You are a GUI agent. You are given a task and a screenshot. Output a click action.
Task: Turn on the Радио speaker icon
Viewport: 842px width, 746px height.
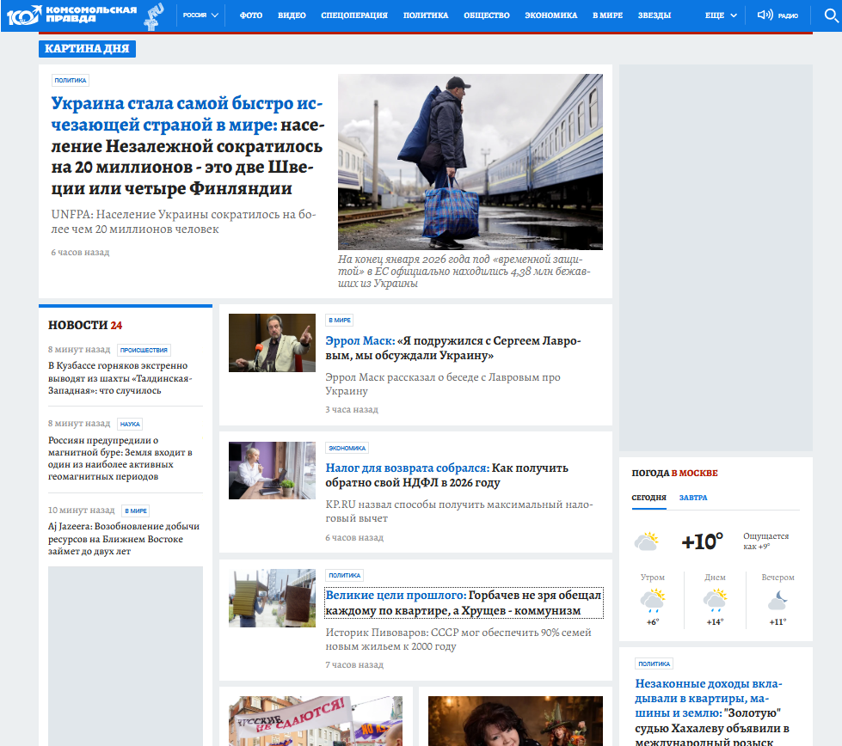(x=765, y=15)
